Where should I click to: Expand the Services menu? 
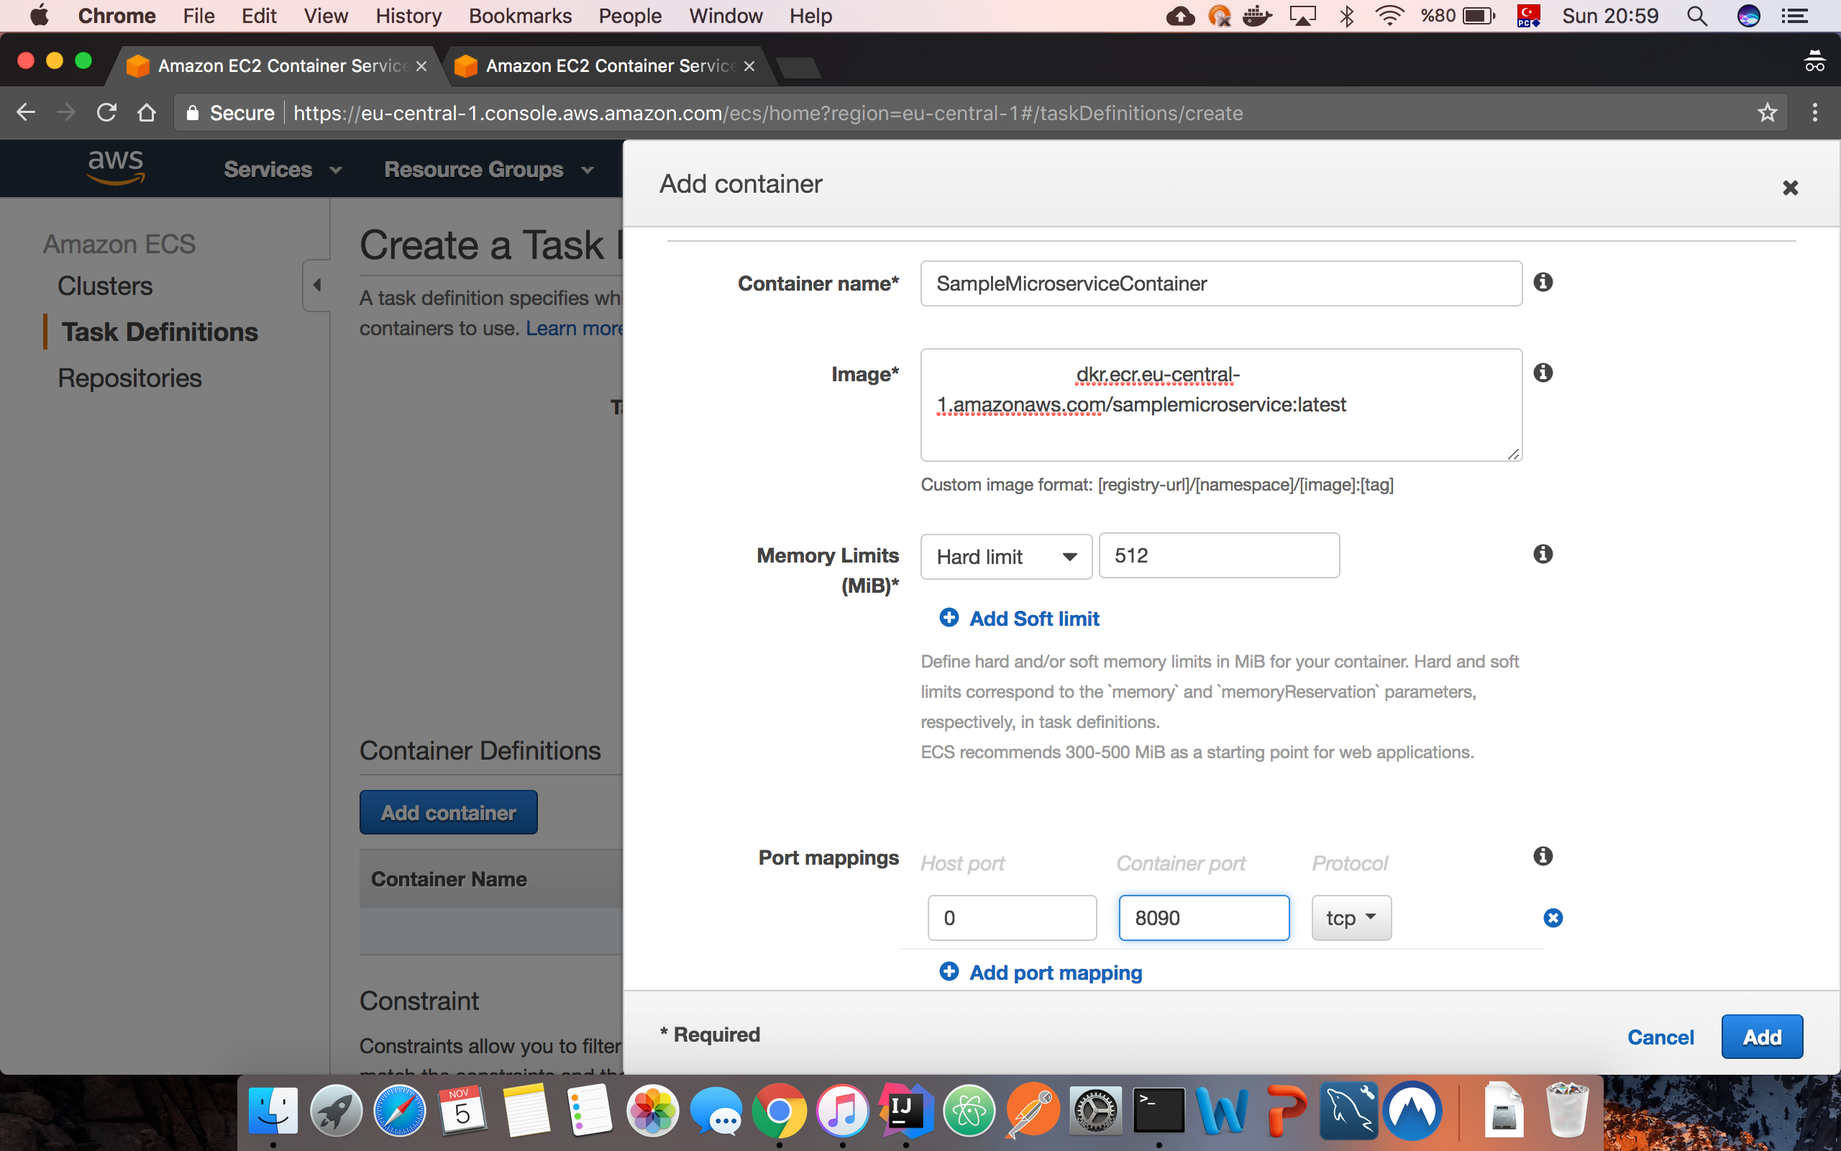coord(281,170)
